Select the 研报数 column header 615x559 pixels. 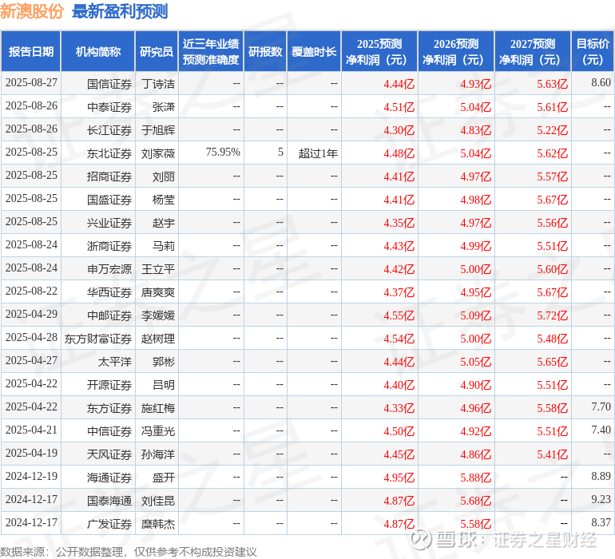265,51
